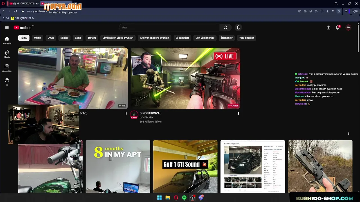Image resolution: width=360 pixels, height=202 pixels.
Task: Open the upload video icon
Action: tap(328, 27)
